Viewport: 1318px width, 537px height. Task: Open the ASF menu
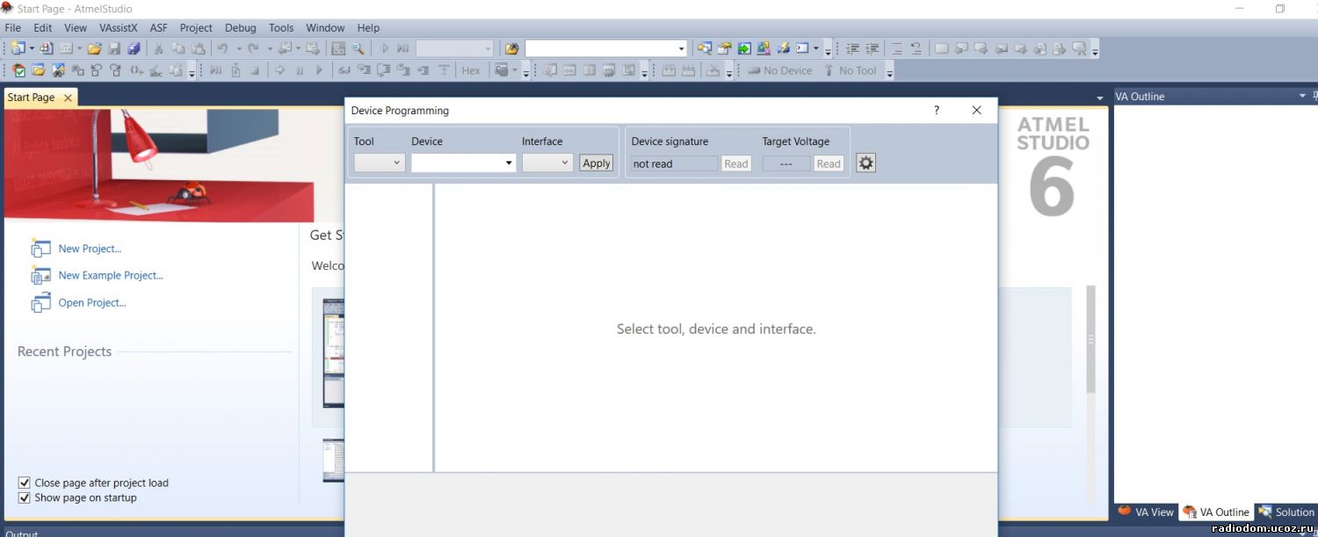click(x=159, y=27)
